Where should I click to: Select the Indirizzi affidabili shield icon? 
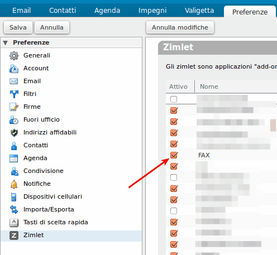click(14, 133)
